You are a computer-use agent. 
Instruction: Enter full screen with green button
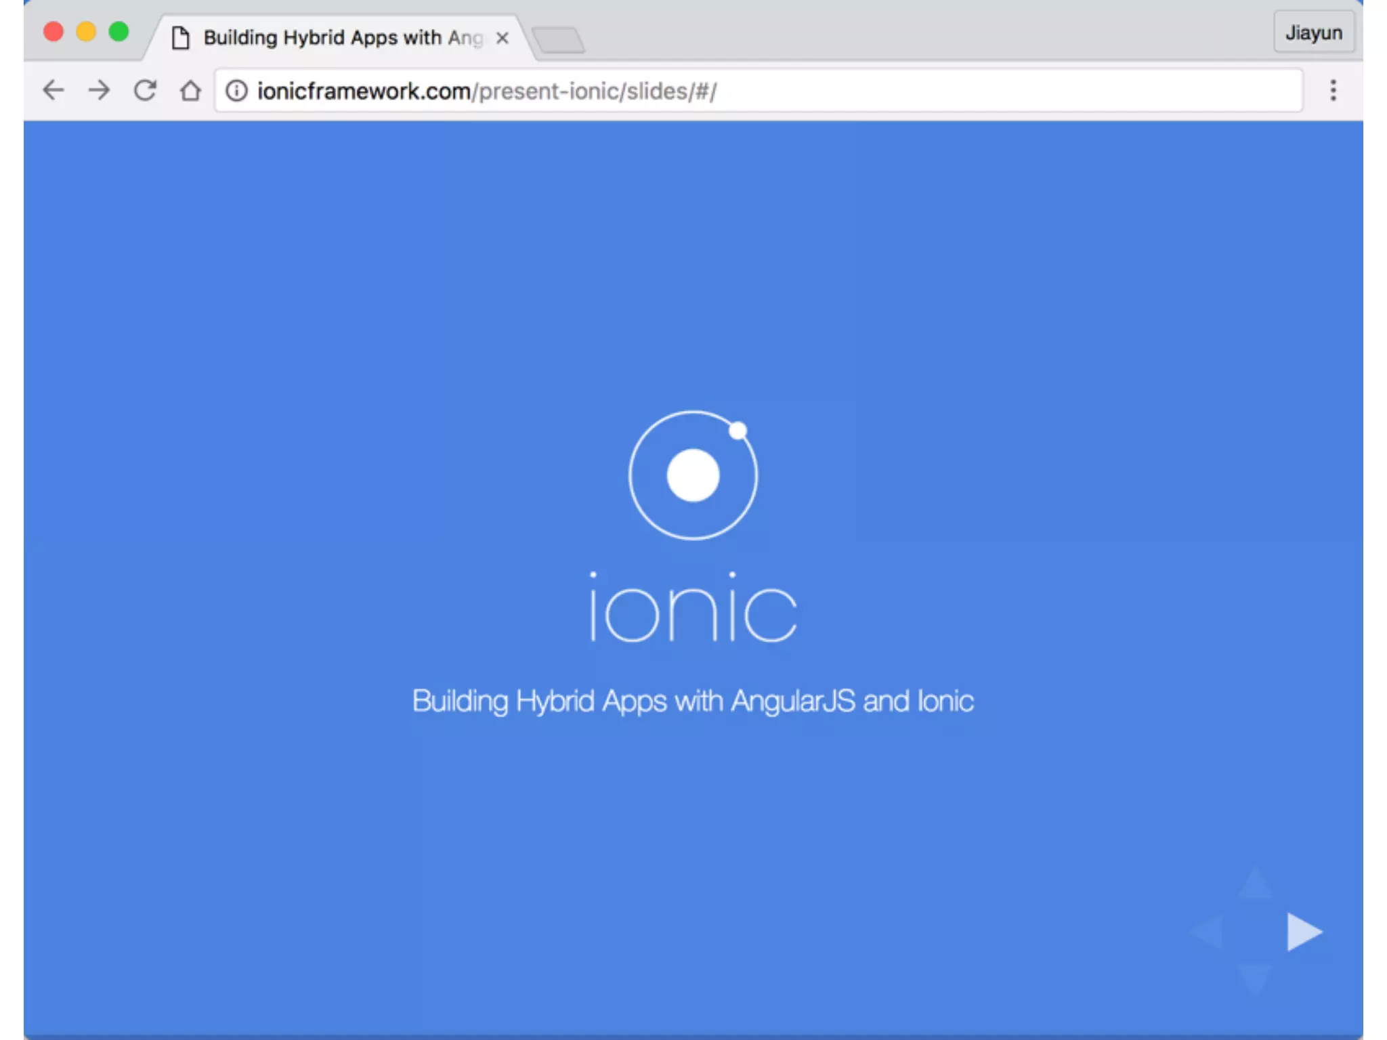(119, 32)
